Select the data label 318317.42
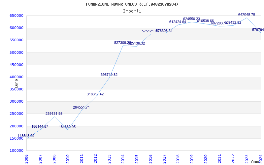The width and height of the screenshot is (264, 165). 95,94
